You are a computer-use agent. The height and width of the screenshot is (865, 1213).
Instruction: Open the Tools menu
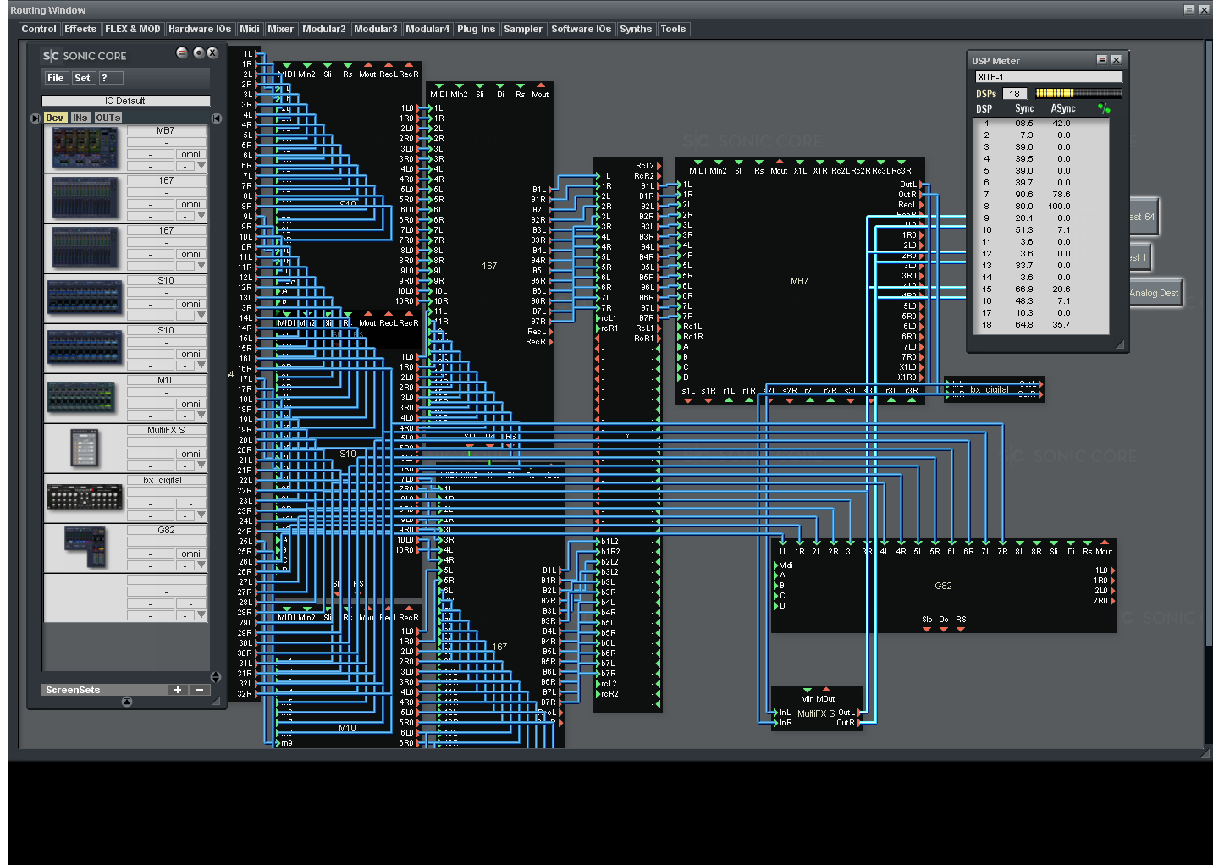(673, 29)
